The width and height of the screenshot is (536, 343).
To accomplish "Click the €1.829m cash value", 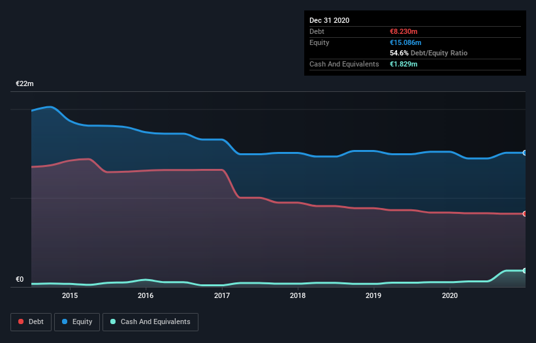I will 403,64.
